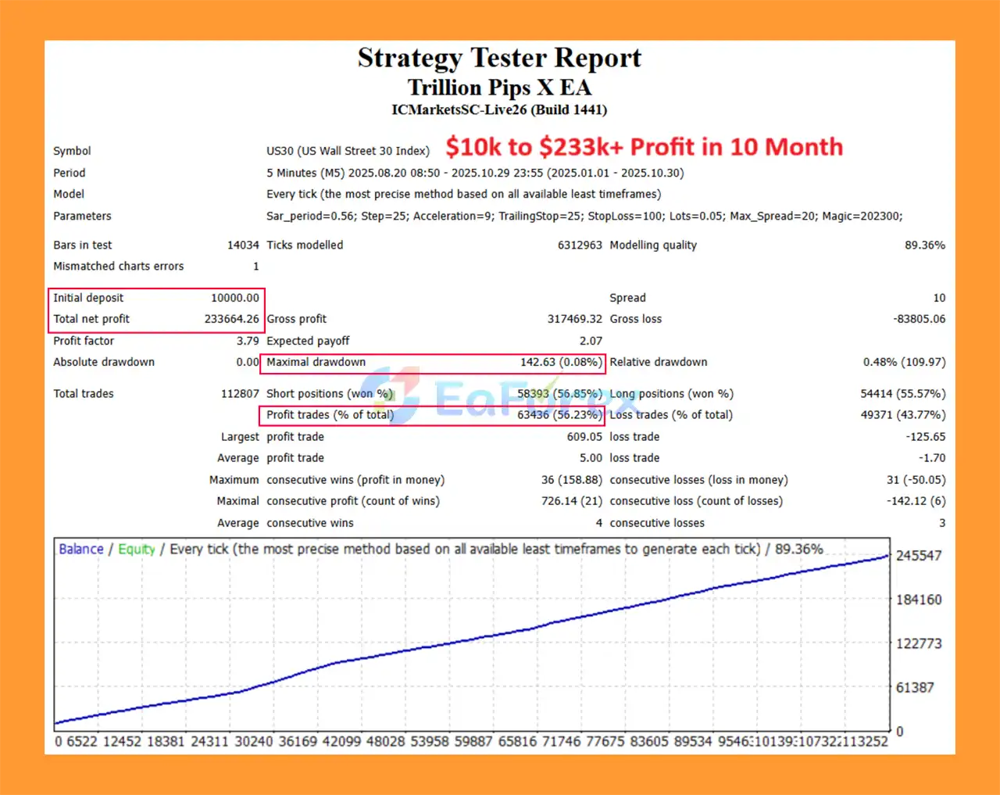The height and width of the screenshot is (795, 1000).
Task: Click the blue Balance legend label
Action: point(80,549)
